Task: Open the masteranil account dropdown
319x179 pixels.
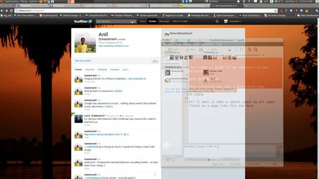Action: pyautogui.click(x=233, y=21)
